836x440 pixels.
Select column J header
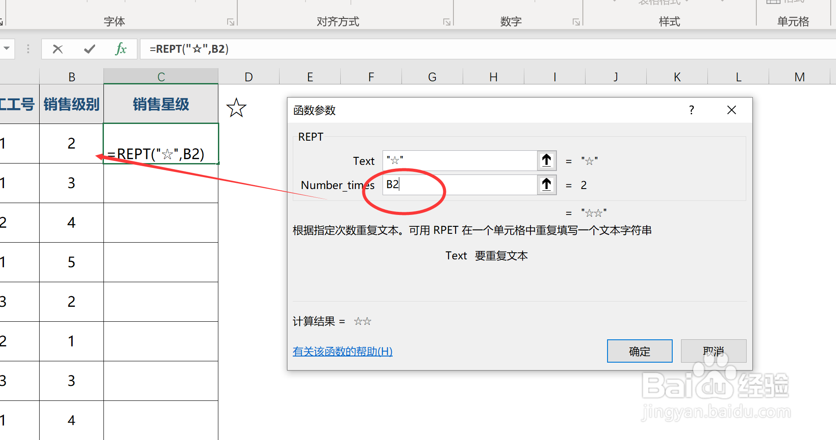pyautogui.click(x=616, y=77)
